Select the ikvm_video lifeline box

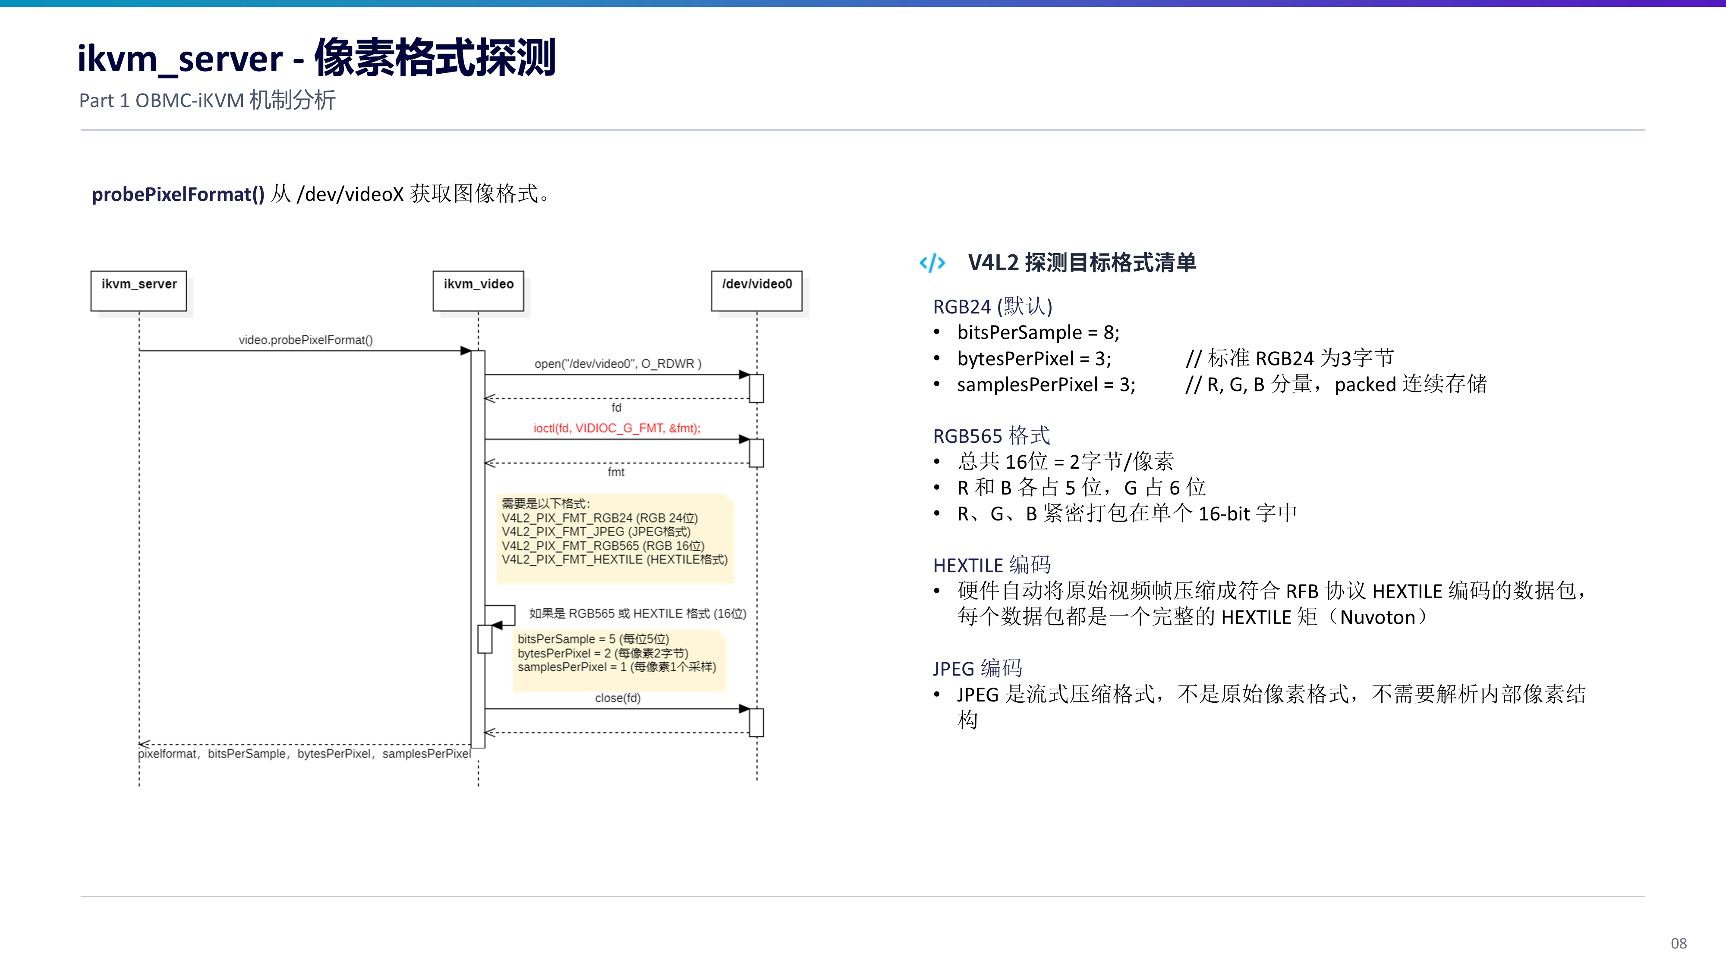tap(479, 291)
